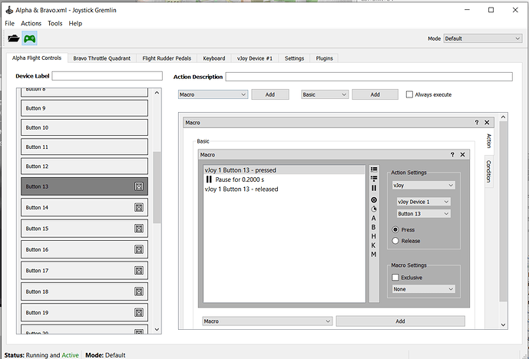
Task: Click Add next to the top Macro dropdown
Action: click(x=270, y=94)
